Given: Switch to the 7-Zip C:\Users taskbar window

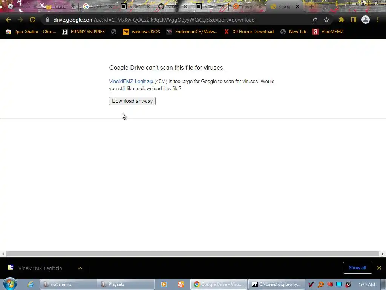Looking at the screenshot, I should (x=276, y=284).
